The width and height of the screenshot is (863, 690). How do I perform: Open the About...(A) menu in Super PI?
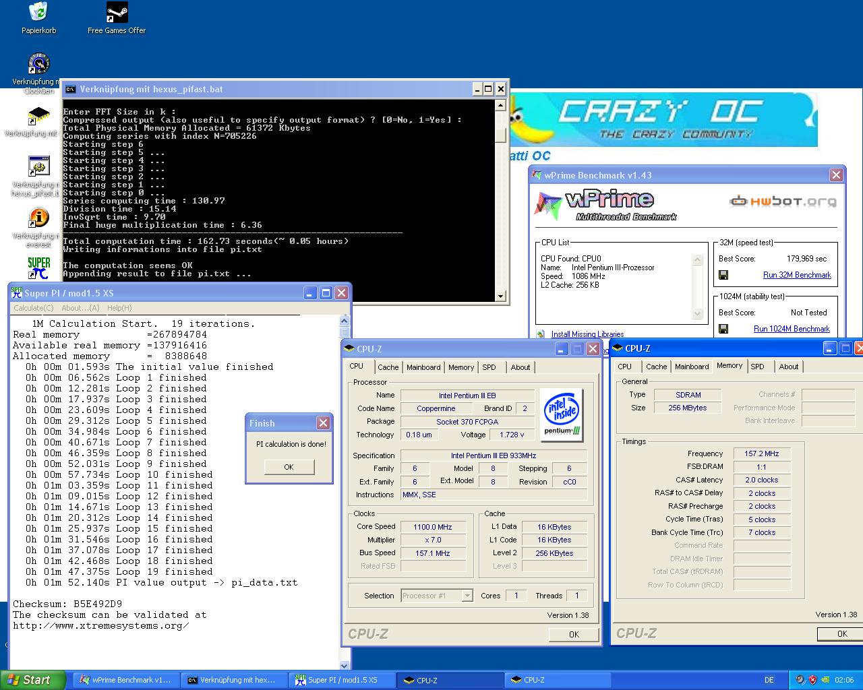[80, 308]
